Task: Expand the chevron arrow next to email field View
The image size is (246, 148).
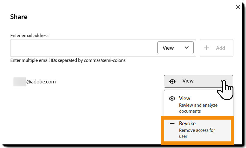Action: pos(187,48)
